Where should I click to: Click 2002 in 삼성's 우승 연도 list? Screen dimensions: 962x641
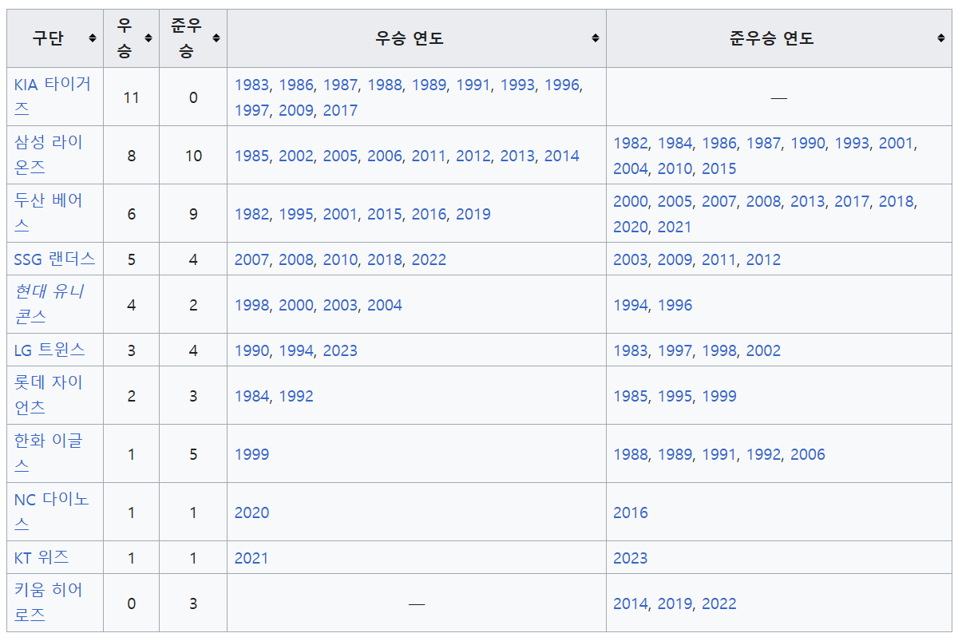(x=296, y=156)
